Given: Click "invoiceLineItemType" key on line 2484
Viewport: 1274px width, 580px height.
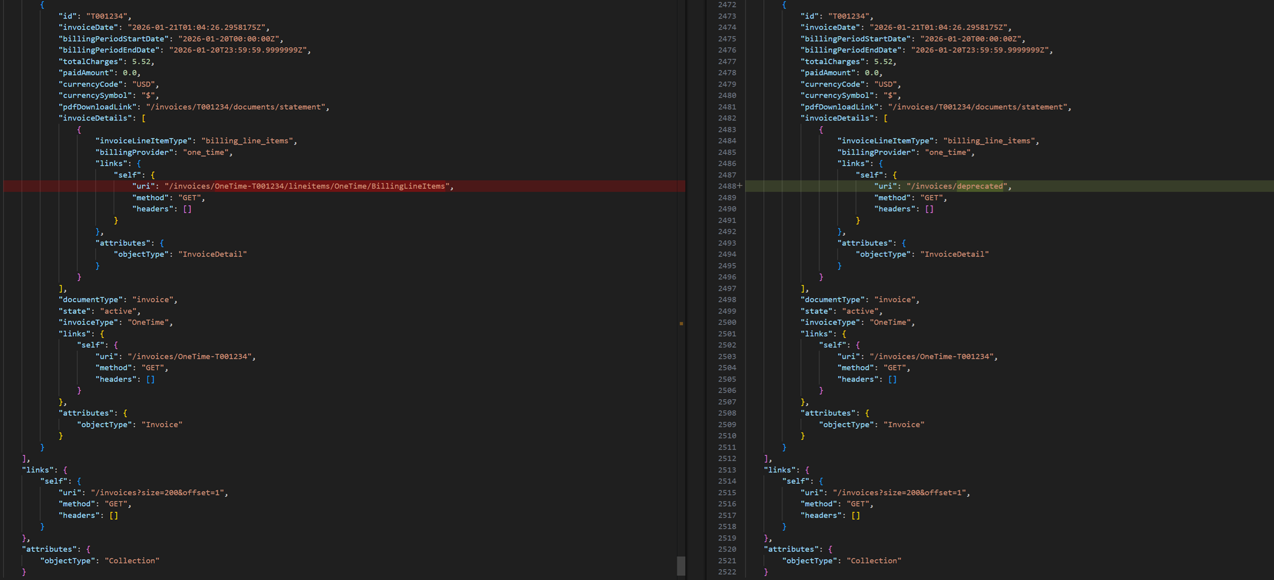Looking at the screenshot, I should (x=886, y=141).
